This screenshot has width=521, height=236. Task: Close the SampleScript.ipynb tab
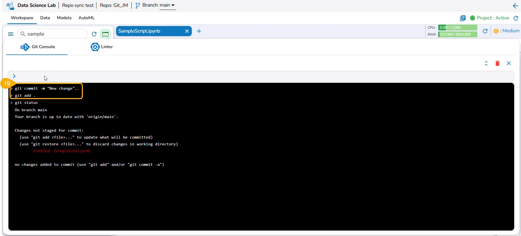click(x=187, y=31)
